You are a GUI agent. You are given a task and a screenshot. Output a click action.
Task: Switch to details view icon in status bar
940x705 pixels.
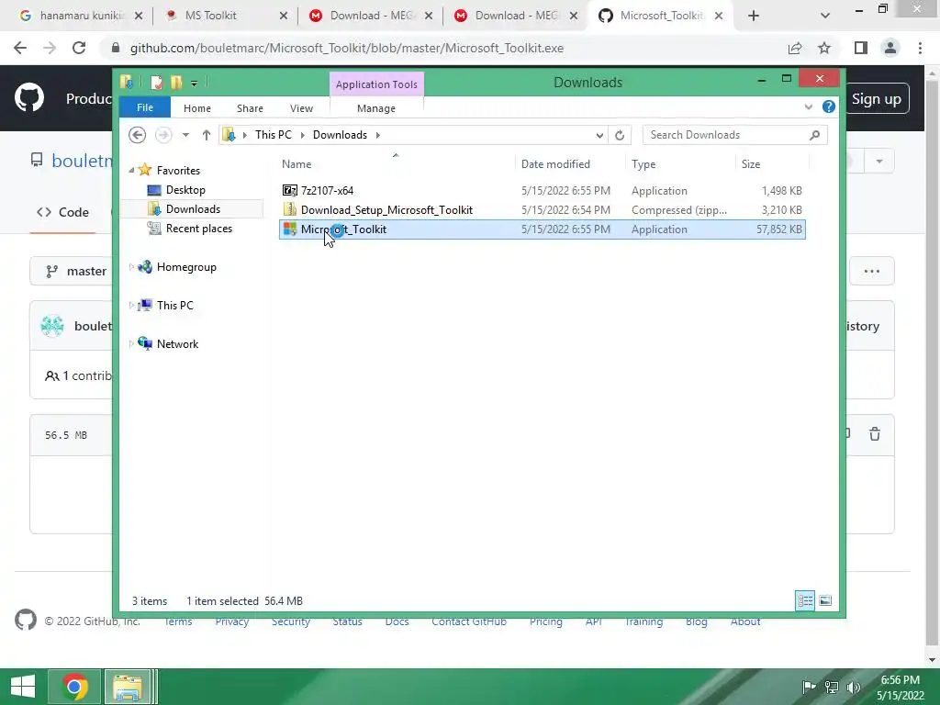click(x=805, y=600)
